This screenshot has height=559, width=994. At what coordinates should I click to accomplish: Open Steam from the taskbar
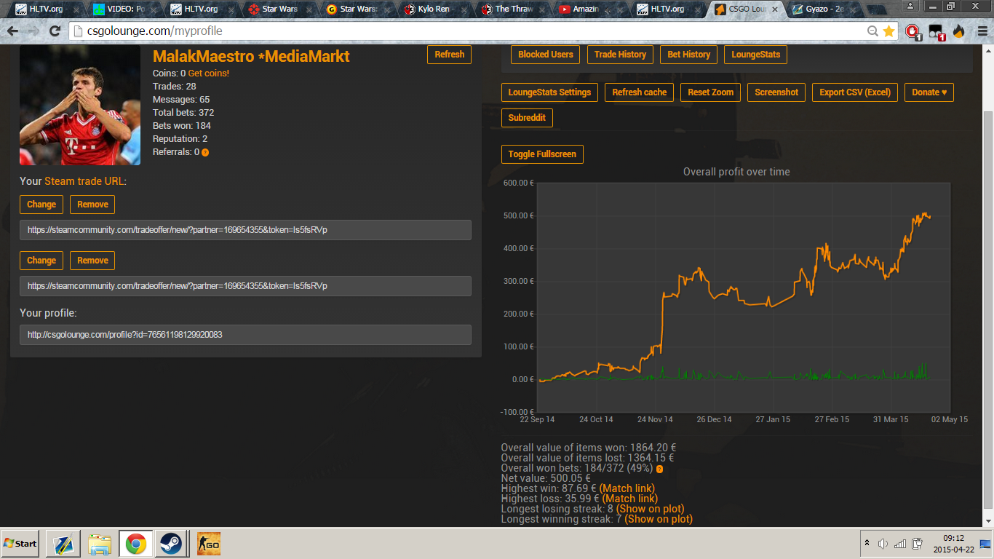172,544
